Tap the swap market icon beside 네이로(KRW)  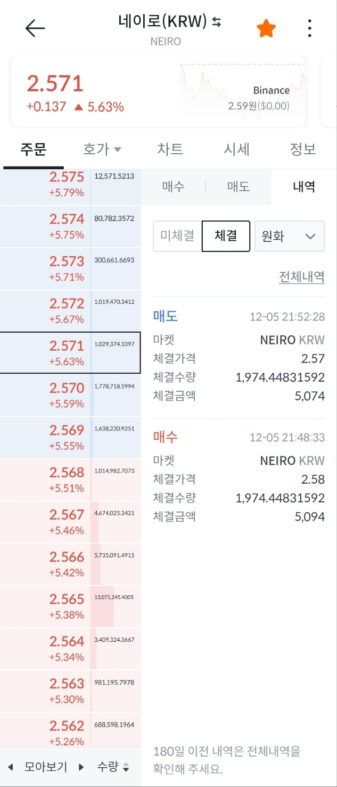217,21
